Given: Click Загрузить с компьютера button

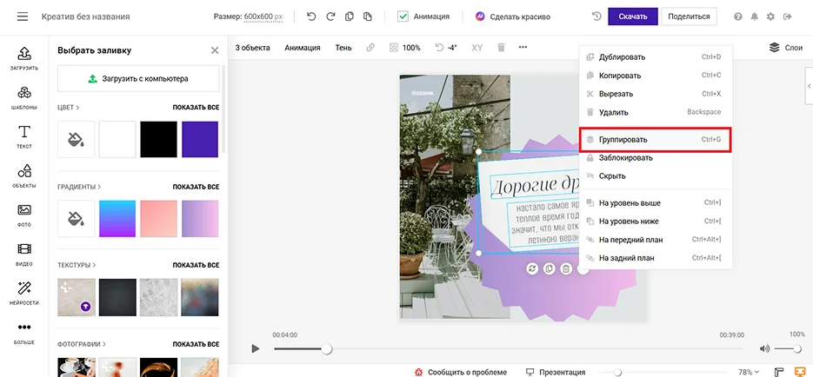Looking at the screenshot, I should pyautogui.click(x=138, y=78).
